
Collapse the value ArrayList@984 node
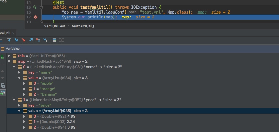pos(19,78)
